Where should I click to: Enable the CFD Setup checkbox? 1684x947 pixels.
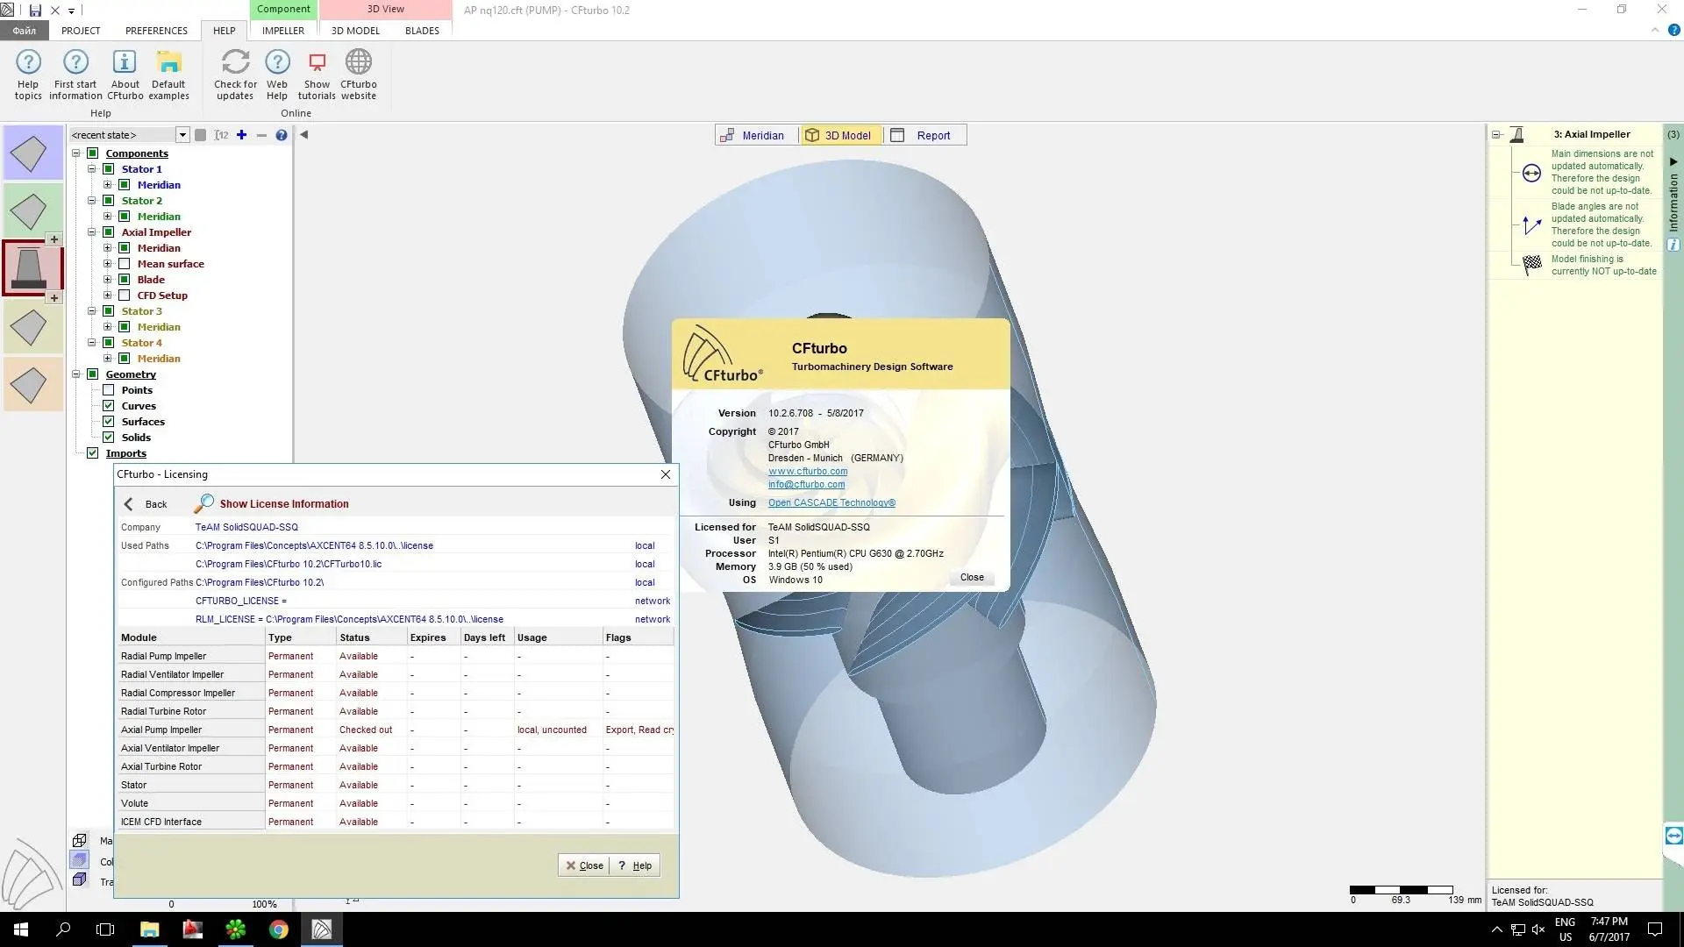point(125,295)
